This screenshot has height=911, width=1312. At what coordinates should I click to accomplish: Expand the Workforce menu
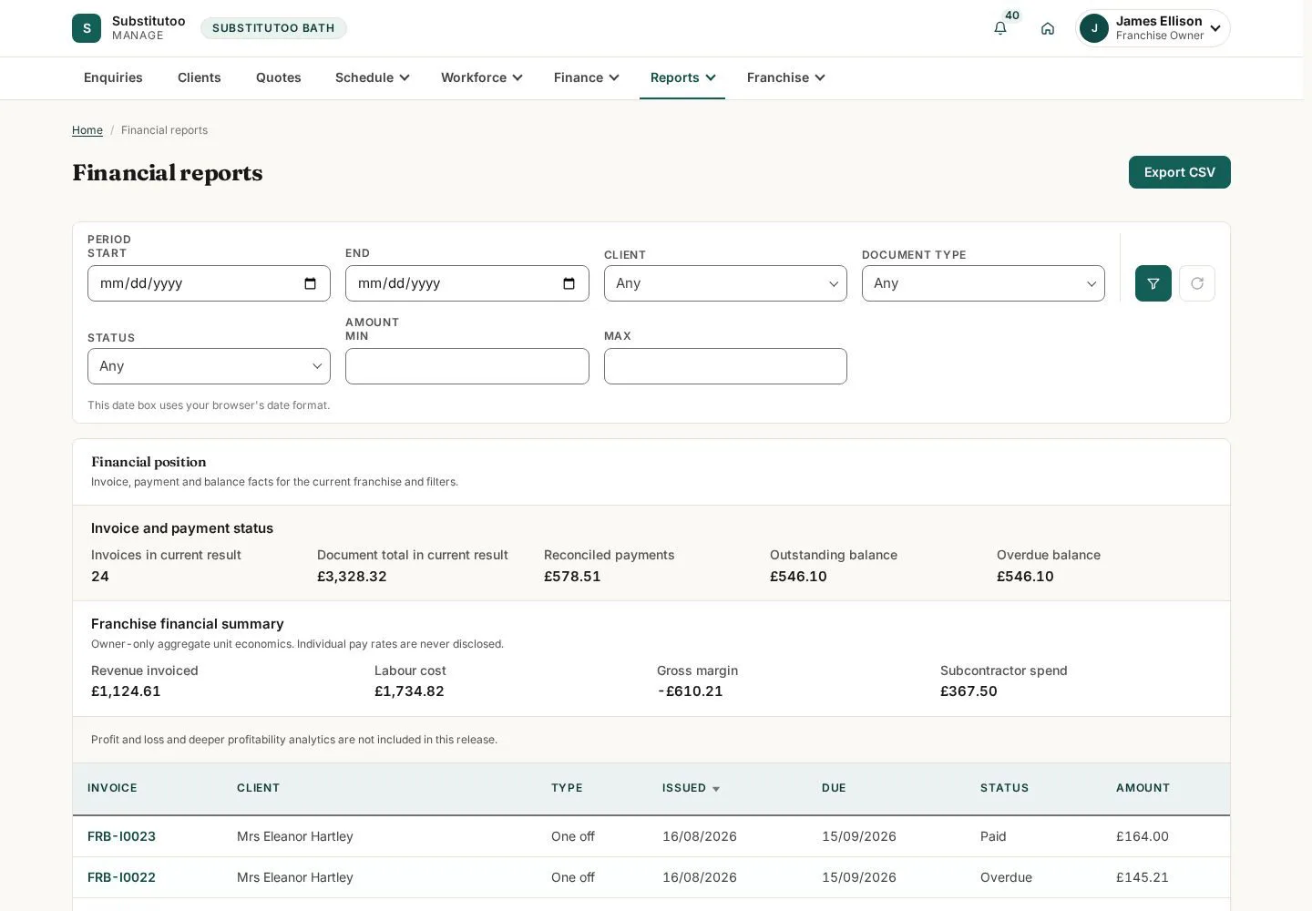point(481,77)
